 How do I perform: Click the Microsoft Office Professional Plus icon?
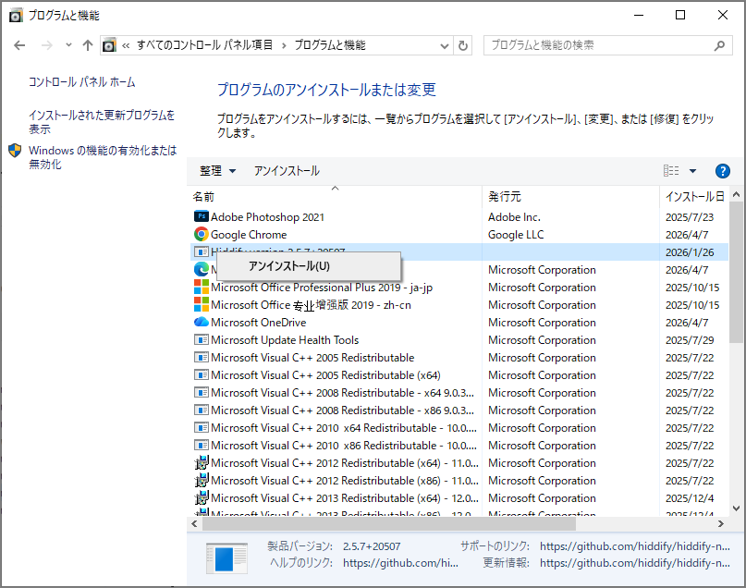pyautogui.click(x=202, y=287)
